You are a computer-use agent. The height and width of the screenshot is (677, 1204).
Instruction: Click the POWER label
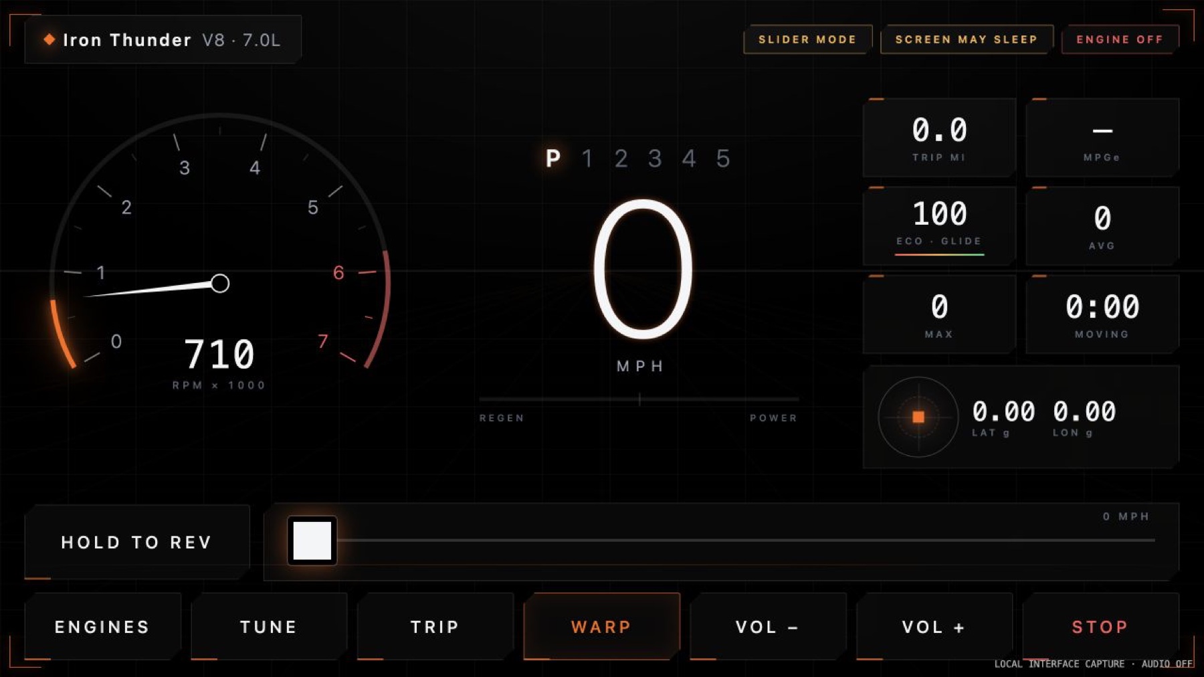(x=773, y=418)
